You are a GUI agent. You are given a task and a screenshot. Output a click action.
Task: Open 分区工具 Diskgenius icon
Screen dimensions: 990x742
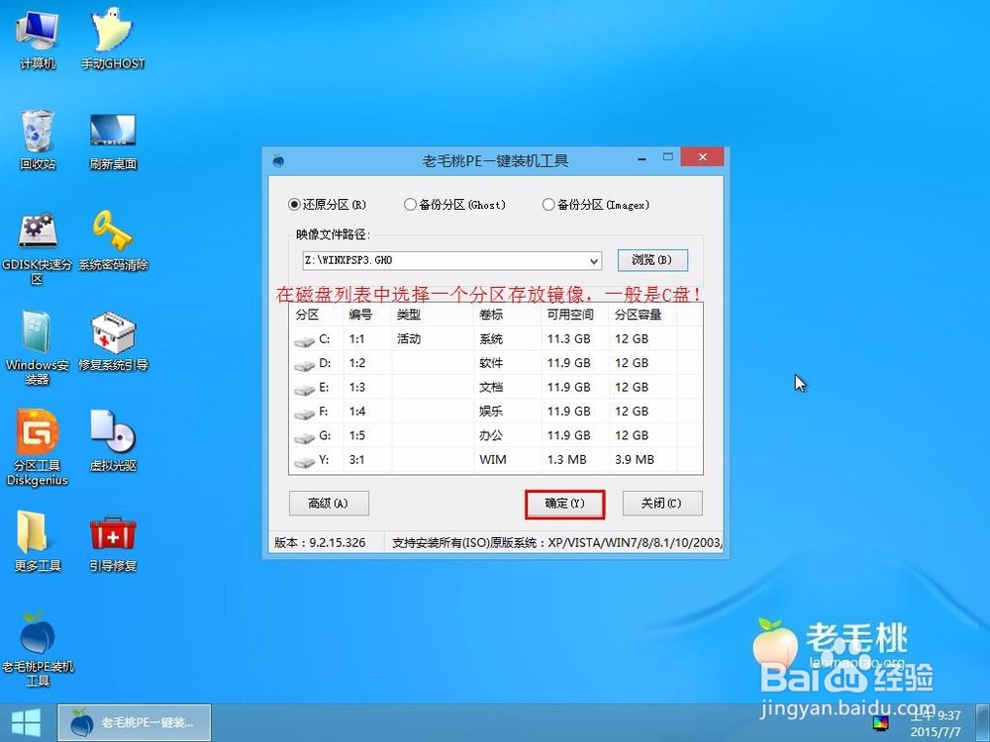click(38, 448)
